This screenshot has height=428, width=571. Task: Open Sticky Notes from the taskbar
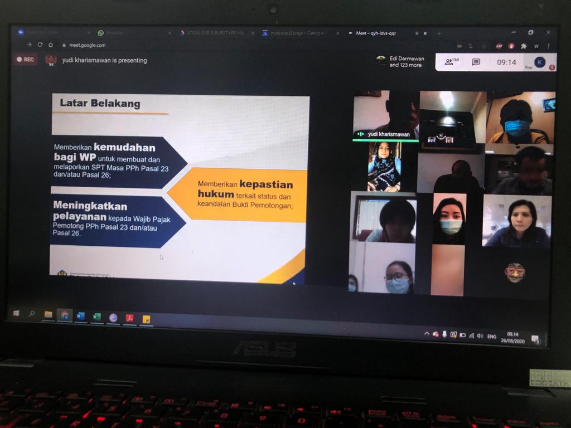tap(146, 319)
